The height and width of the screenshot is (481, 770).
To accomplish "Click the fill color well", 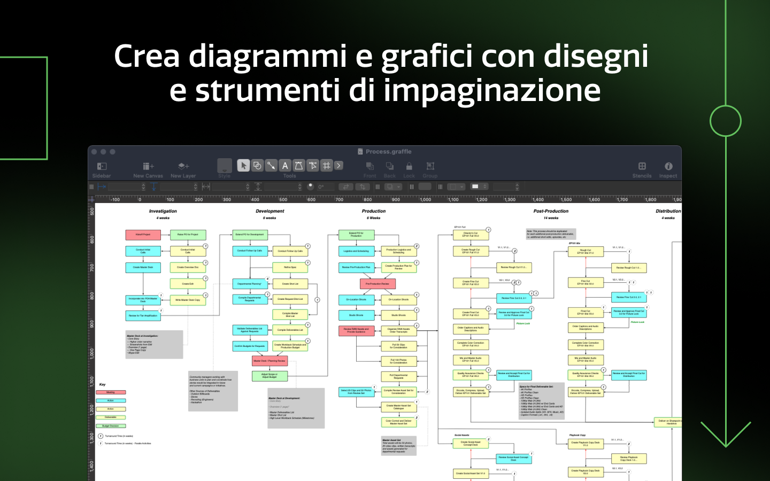I will (x=425, y=187).
